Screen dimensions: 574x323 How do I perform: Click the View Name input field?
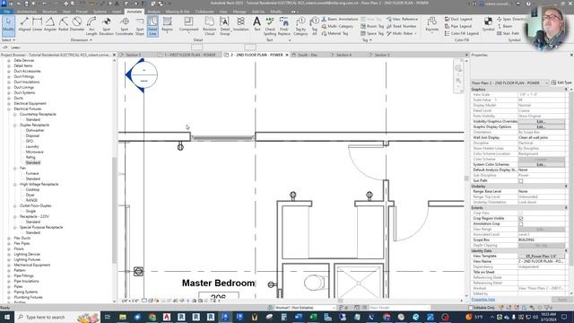coord(541,261)
